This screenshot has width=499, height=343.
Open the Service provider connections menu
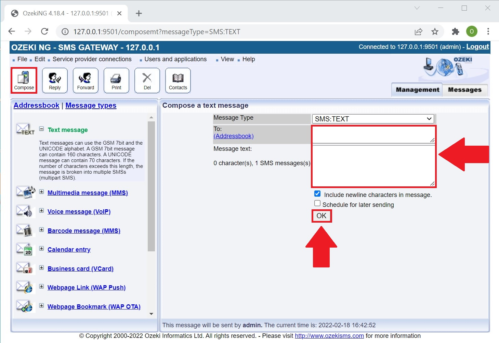point(92,59)
